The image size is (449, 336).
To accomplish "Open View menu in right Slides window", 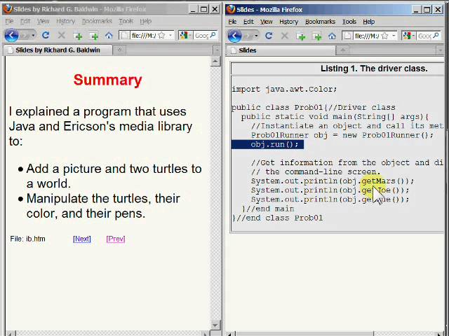I will coord(267,22).
